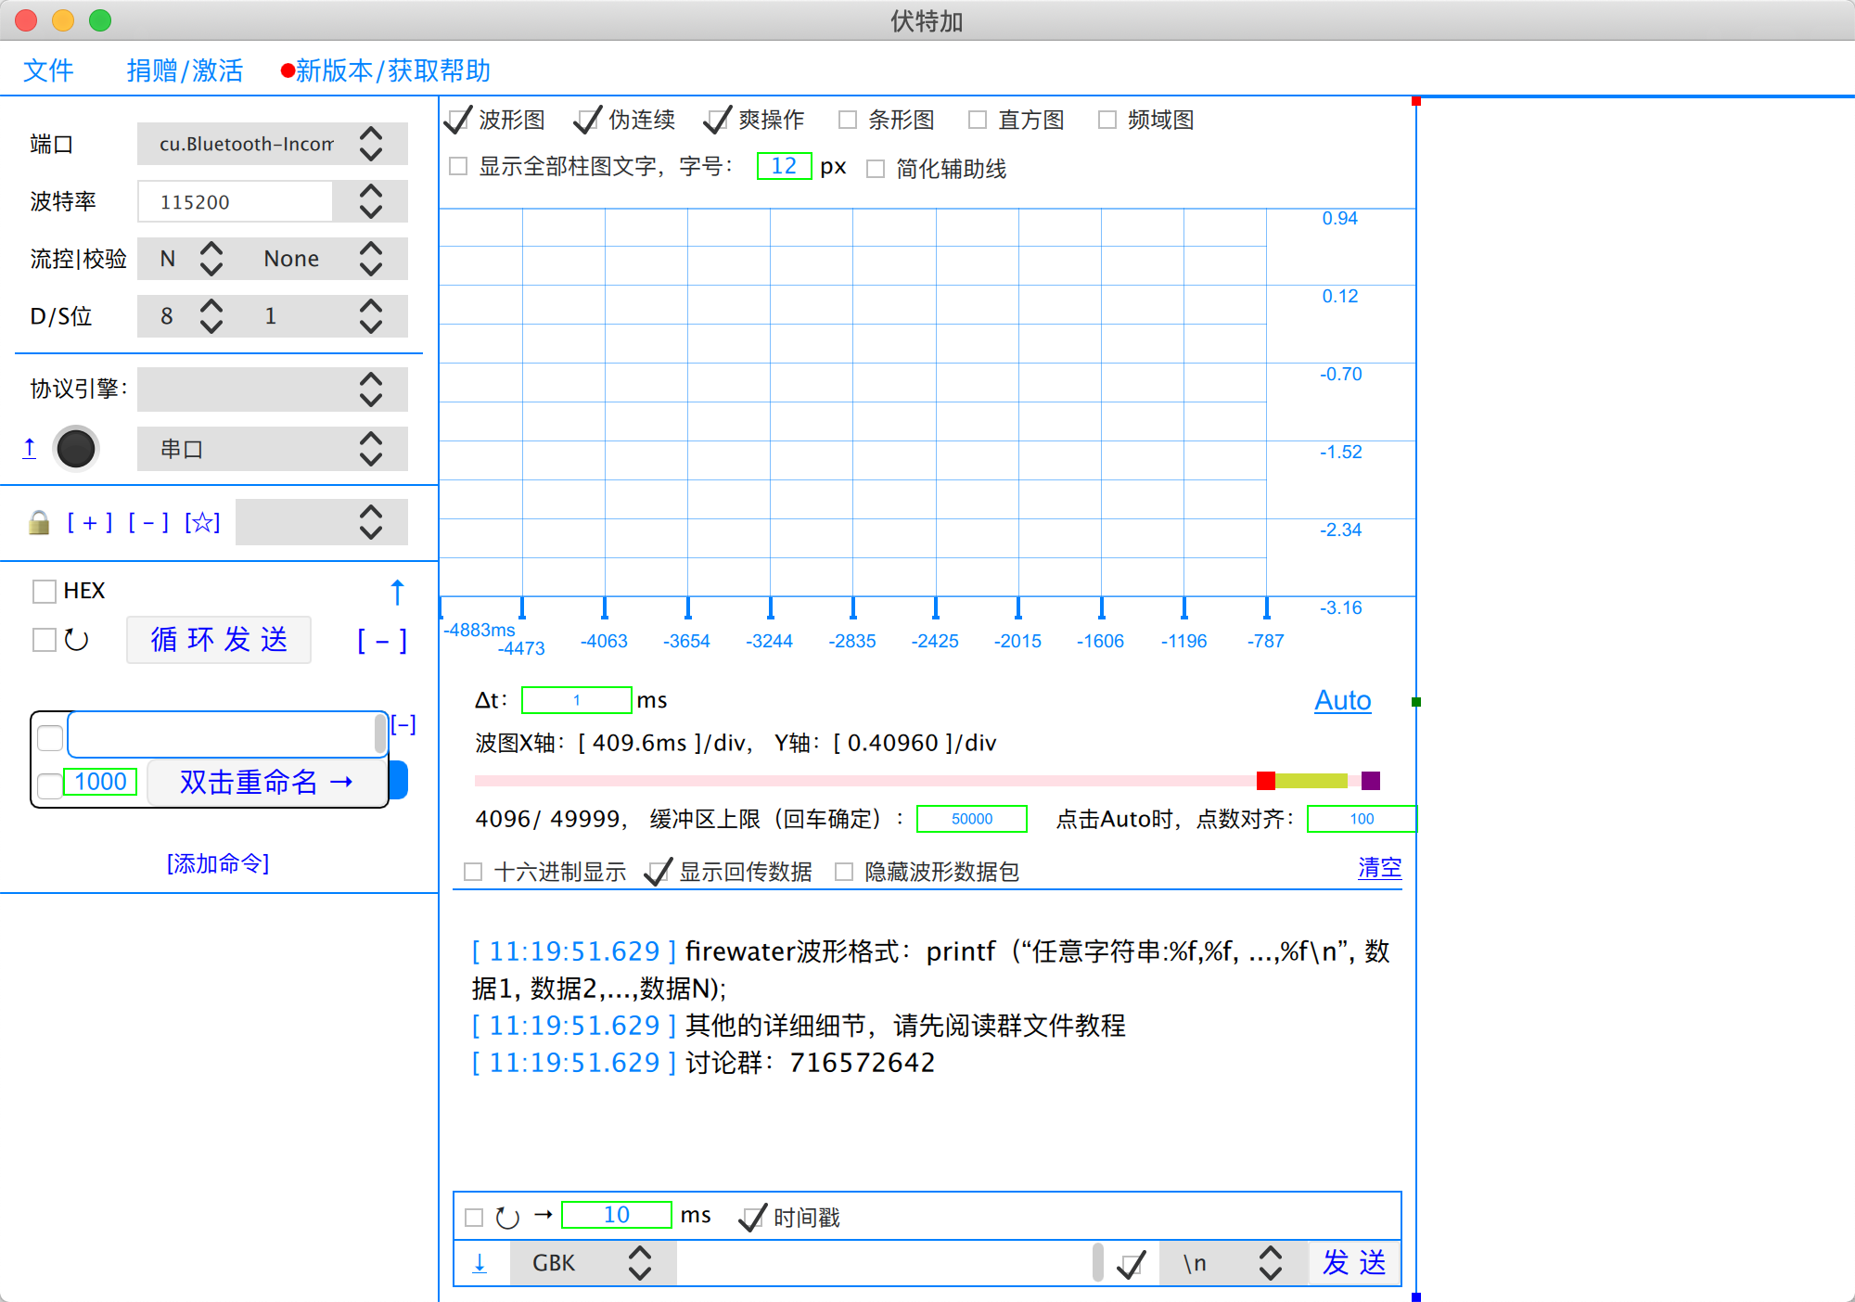Click the [+] add icon
The width and height of the screenshot is (1855, 1302).
[x=90, y=523]
